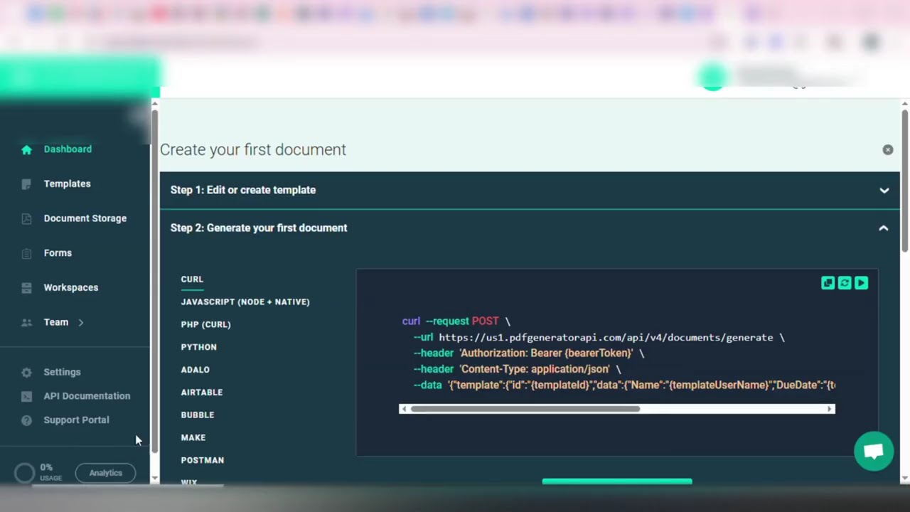Click the Support Portal help icon
The height and width of the screenshot is (512, 910).
26,420
